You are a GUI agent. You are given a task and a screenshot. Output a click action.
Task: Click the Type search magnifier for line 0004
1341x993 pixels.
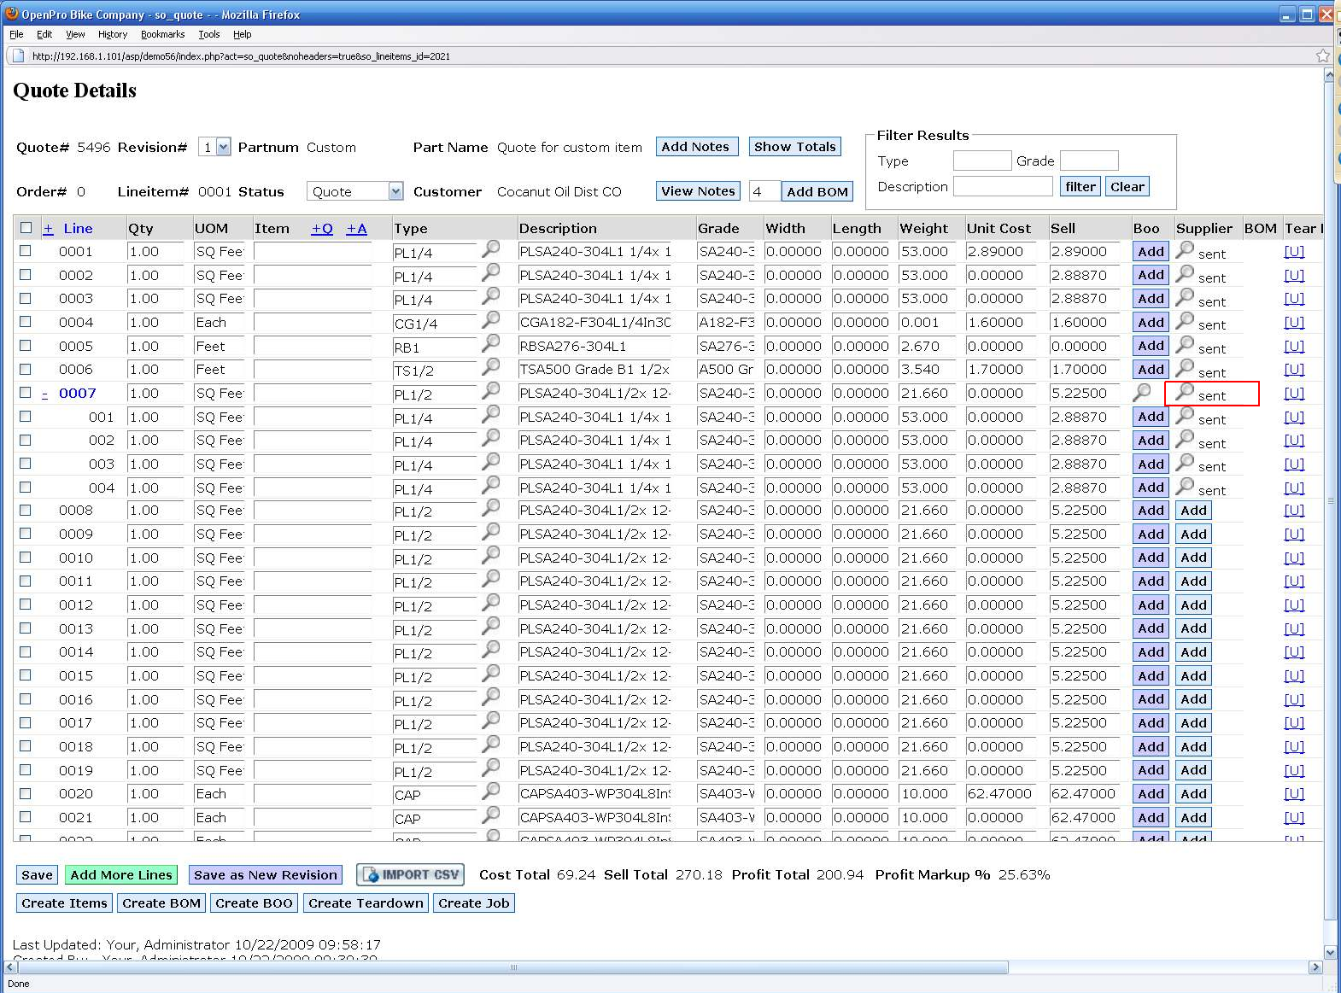click(491, 319)
